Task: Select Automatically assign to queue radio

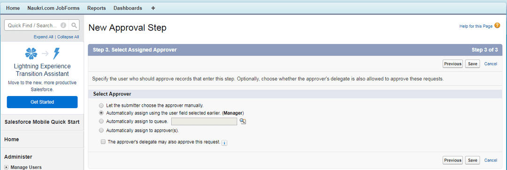Action: click(x=101, y=121)
